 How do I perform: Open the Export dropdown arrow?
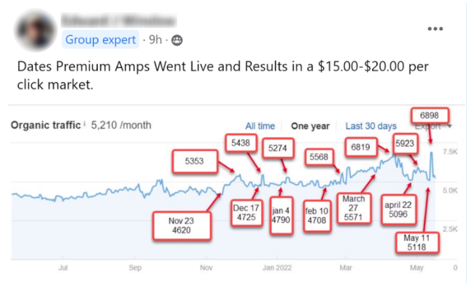450,126
